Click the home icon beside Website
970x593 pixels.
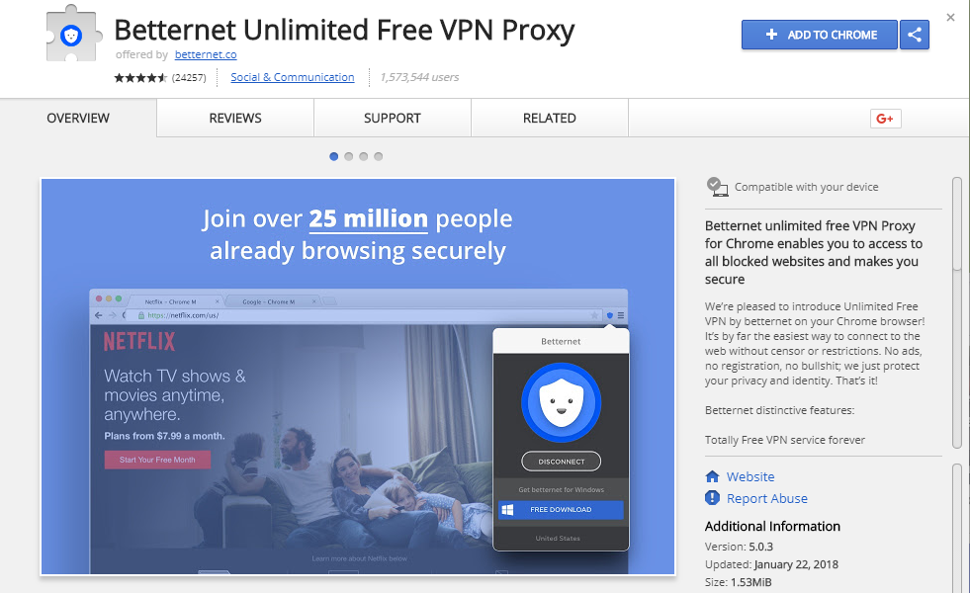click(713, 476)
